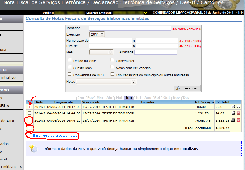Open the Exercício year dropdown
The width and height of the screenshot is (245, 170).
(97, 34)
